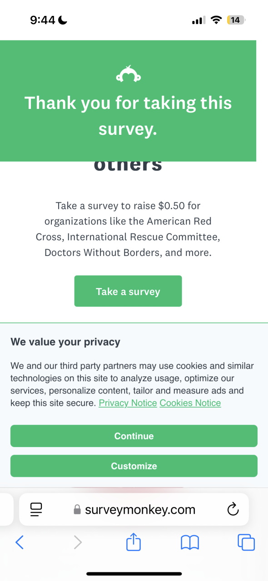Click the 'Take a survey' button
Image resolution: width=268 pixels, height=581 pixels.
pyautogui.click(x=128, y=291)
